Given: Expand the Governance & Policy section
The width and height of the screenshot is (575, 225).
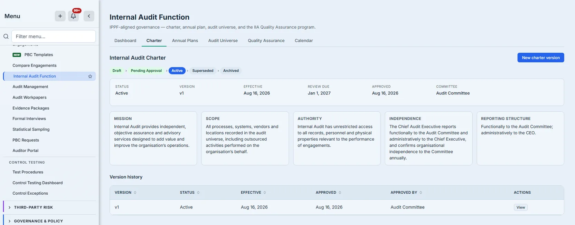Looking at the screenshot, I should (x=50, y=221).
